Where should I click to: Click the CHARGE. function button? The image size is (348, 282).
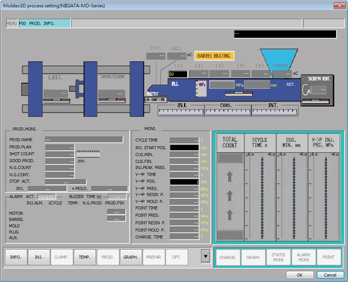[x=228, y=257]
